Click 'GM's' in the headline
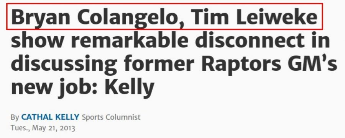The image size is (345, 138). [312, 63]
